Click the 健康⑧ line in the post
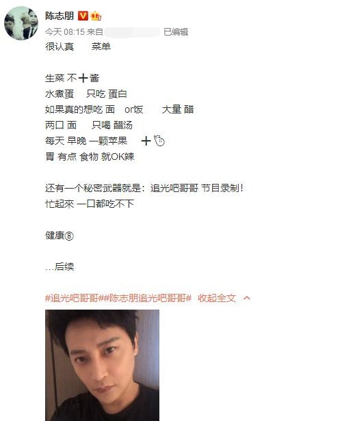 (x=60, y=236)
